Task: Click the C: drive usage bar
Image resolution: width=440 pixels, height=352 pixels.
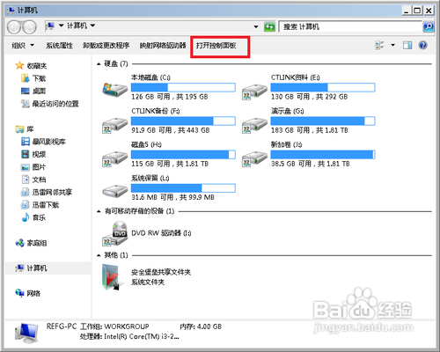Action: [183, 87]
